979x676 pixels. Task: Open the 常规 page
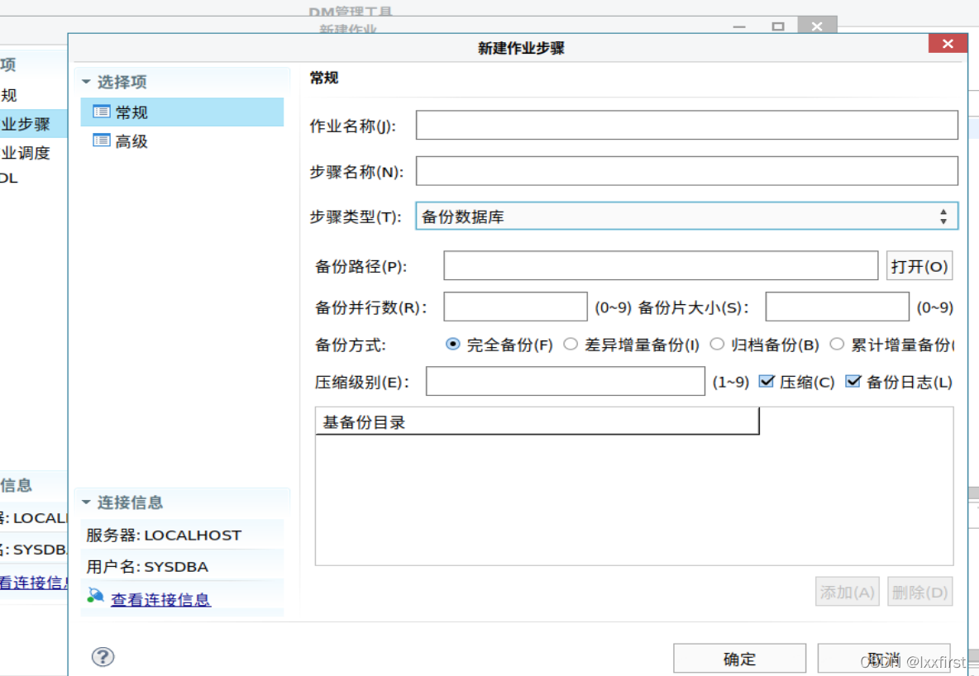182,112
